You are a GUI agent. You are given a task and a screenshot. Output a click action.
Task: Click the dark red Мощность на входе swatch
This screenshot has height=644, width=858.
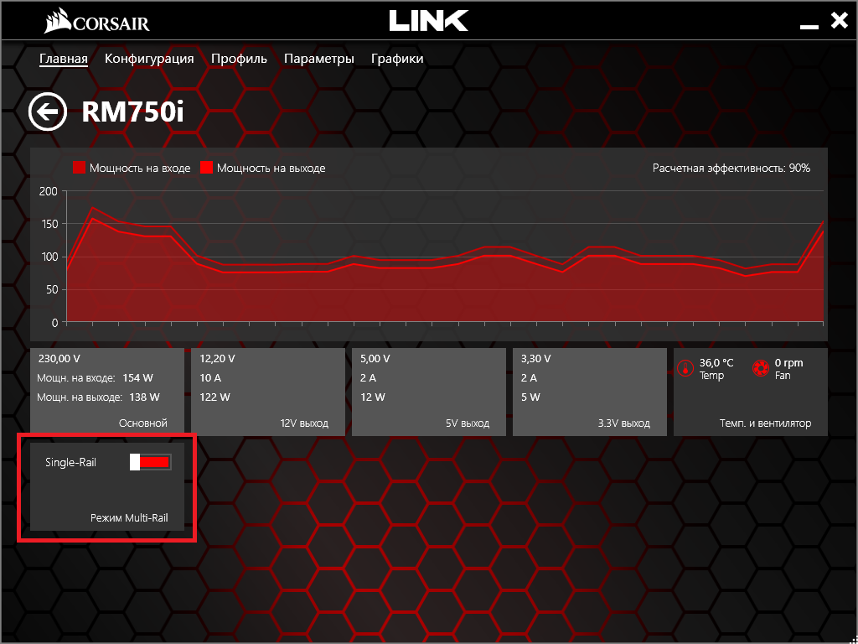79,168
